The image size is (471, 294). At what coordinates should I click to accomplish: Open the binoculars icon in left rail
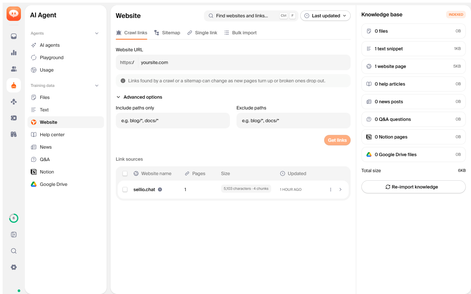coord(14,134)
